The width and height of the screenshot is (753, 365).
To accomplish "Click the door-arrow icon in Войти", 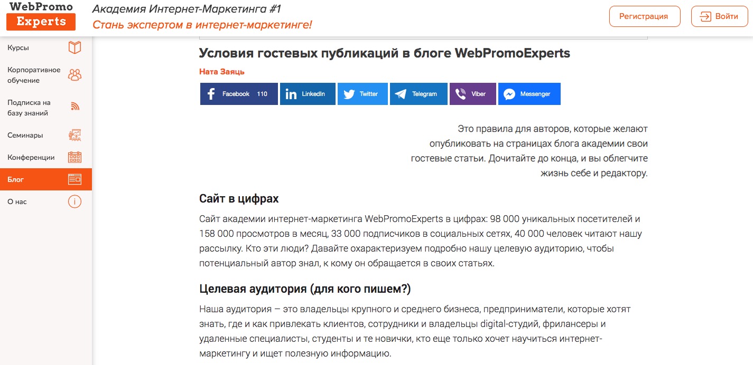I will (x=705, y=16).
